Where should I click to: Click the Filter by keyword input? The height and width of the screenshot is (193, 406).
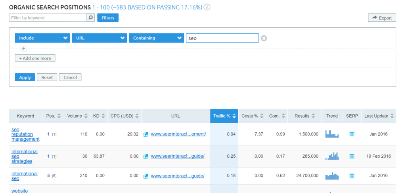point(48,18)
